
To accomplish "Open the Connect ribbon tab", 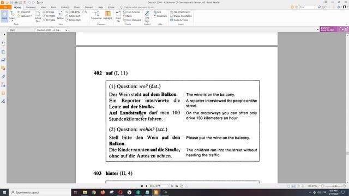I will coord(89,7).
